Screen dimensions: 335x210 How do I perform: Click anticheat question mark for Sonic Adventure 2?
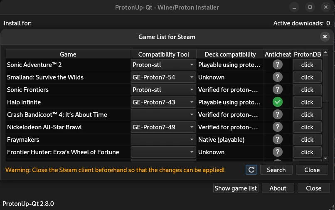[278, 64]
